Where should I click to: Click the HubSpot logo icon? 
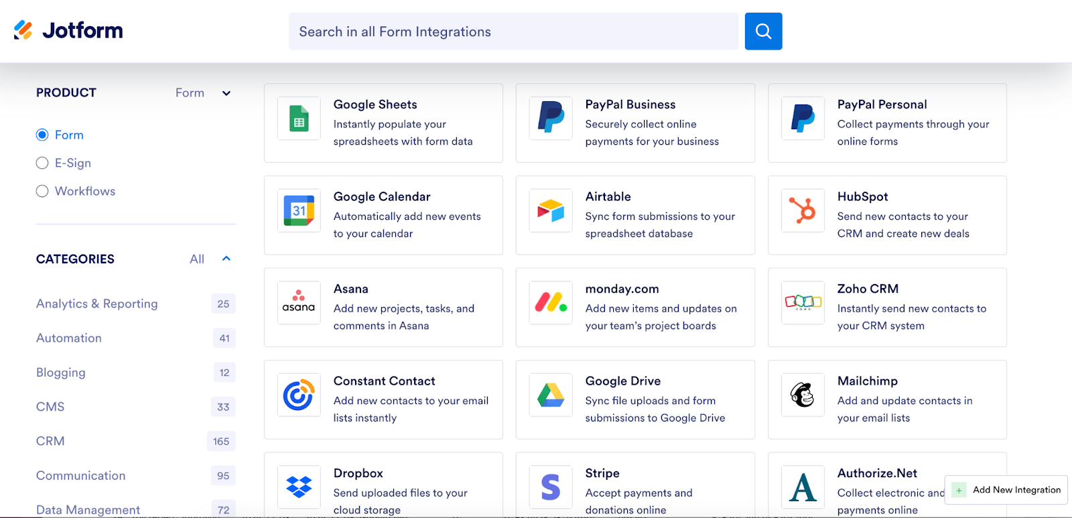(803, 210)
